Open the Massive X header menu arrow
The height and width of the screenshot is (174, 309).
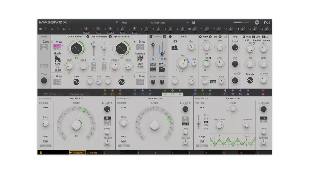coord(70,23)
